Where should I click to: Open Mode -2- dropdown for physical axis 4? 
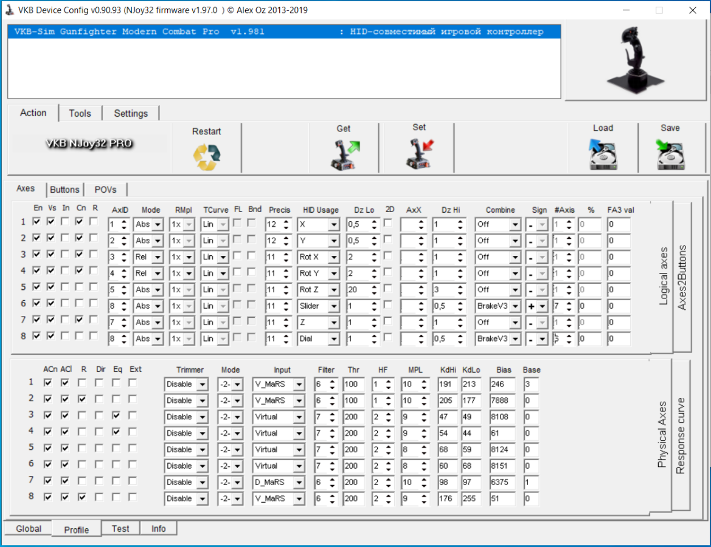pyautogui.click(x=237, y=433)
